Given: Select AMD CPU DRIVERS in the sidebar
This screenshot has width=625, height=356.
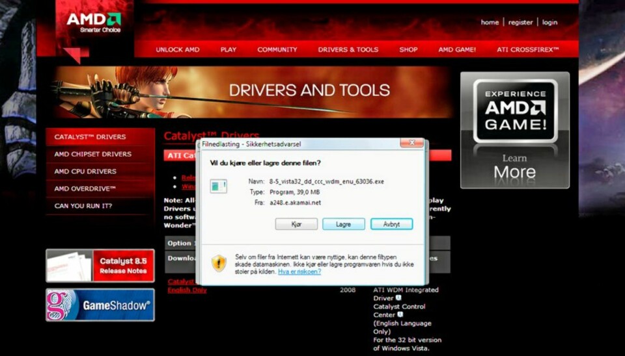Looking at the screenshot, I should pos(100,172).
